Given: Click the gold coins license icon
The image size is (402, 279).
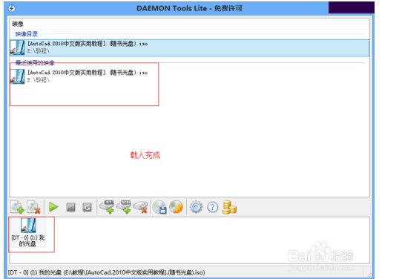Looking at the screenshot, I should coord(229,207).
